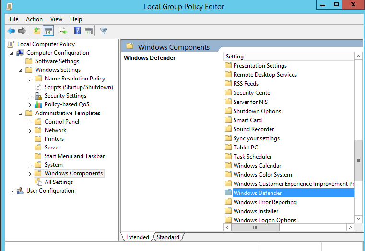The width and height of the screenshot is (365, 251).
Task: Select Task Scheduler in the list
Action: (253, 157)
